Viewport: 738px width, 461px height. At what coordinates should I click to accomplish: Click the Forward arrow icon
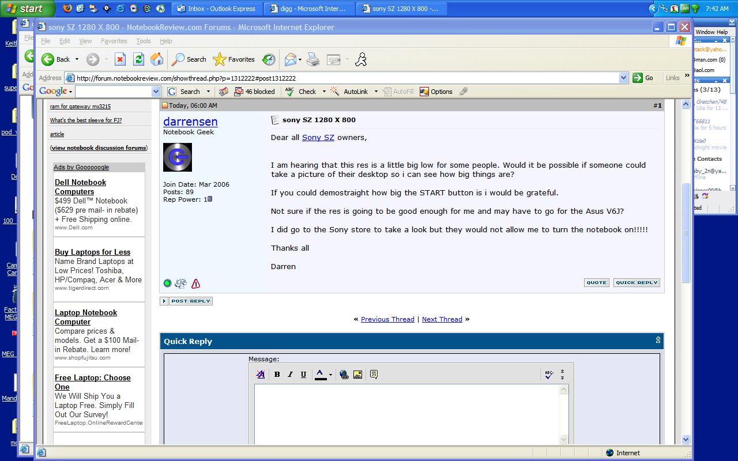coord(92,59)
